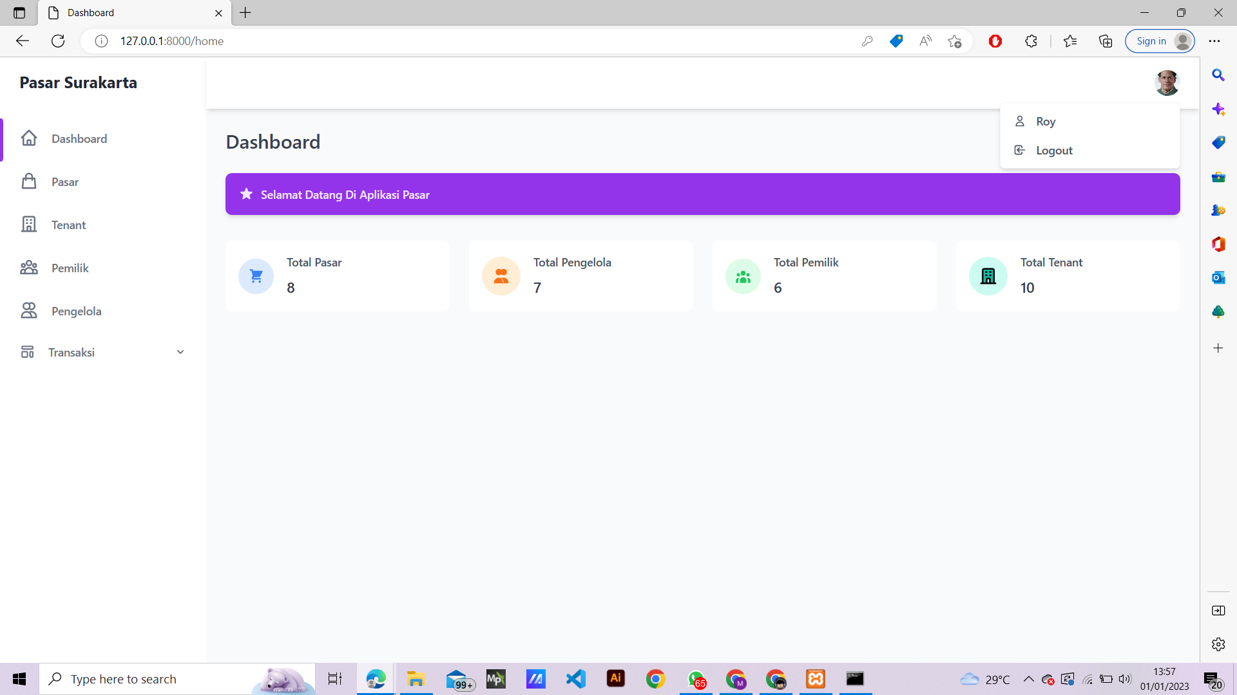Viewport: 1237px width, 695px height.
Task: Click the Pasar Surakarta title link
Action: pos(78,82)
